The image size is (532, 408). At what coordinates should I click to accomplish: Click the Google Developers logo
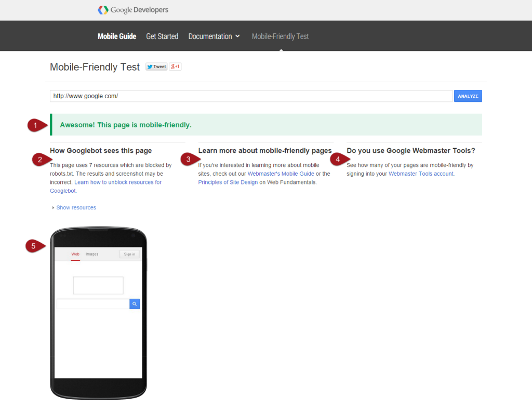pyautogui.click(x=133, y=10)
